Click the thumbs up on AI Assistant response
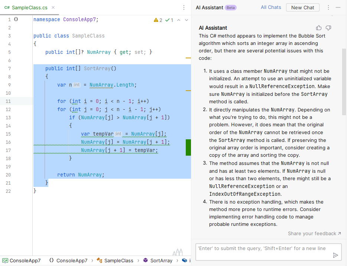This screenshot has height=266, width=347. point(319,27)
